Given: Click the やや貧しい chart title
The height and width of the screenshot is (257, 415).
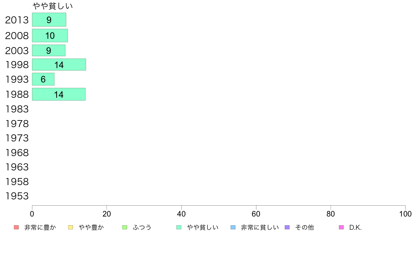Looking at the screenshot, I should pyautogui.click(x=52, y=6).
